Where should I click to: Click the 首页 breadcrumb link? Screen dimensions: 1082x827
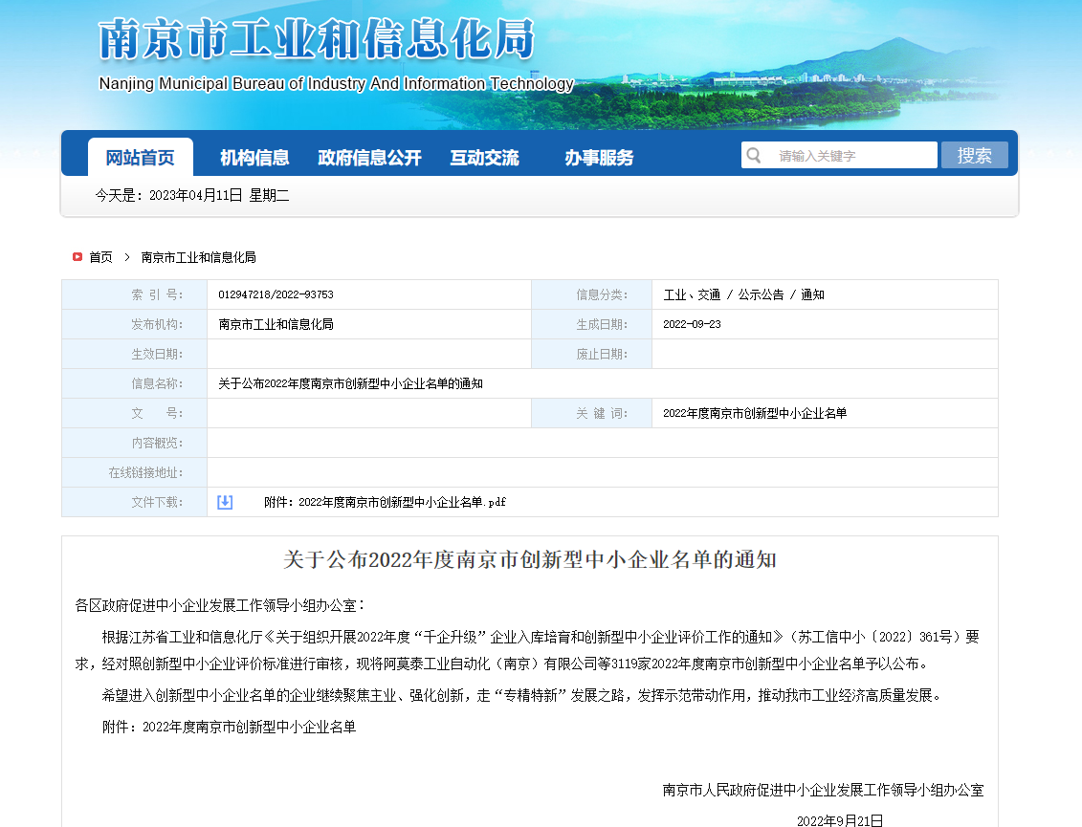(97, 256)
